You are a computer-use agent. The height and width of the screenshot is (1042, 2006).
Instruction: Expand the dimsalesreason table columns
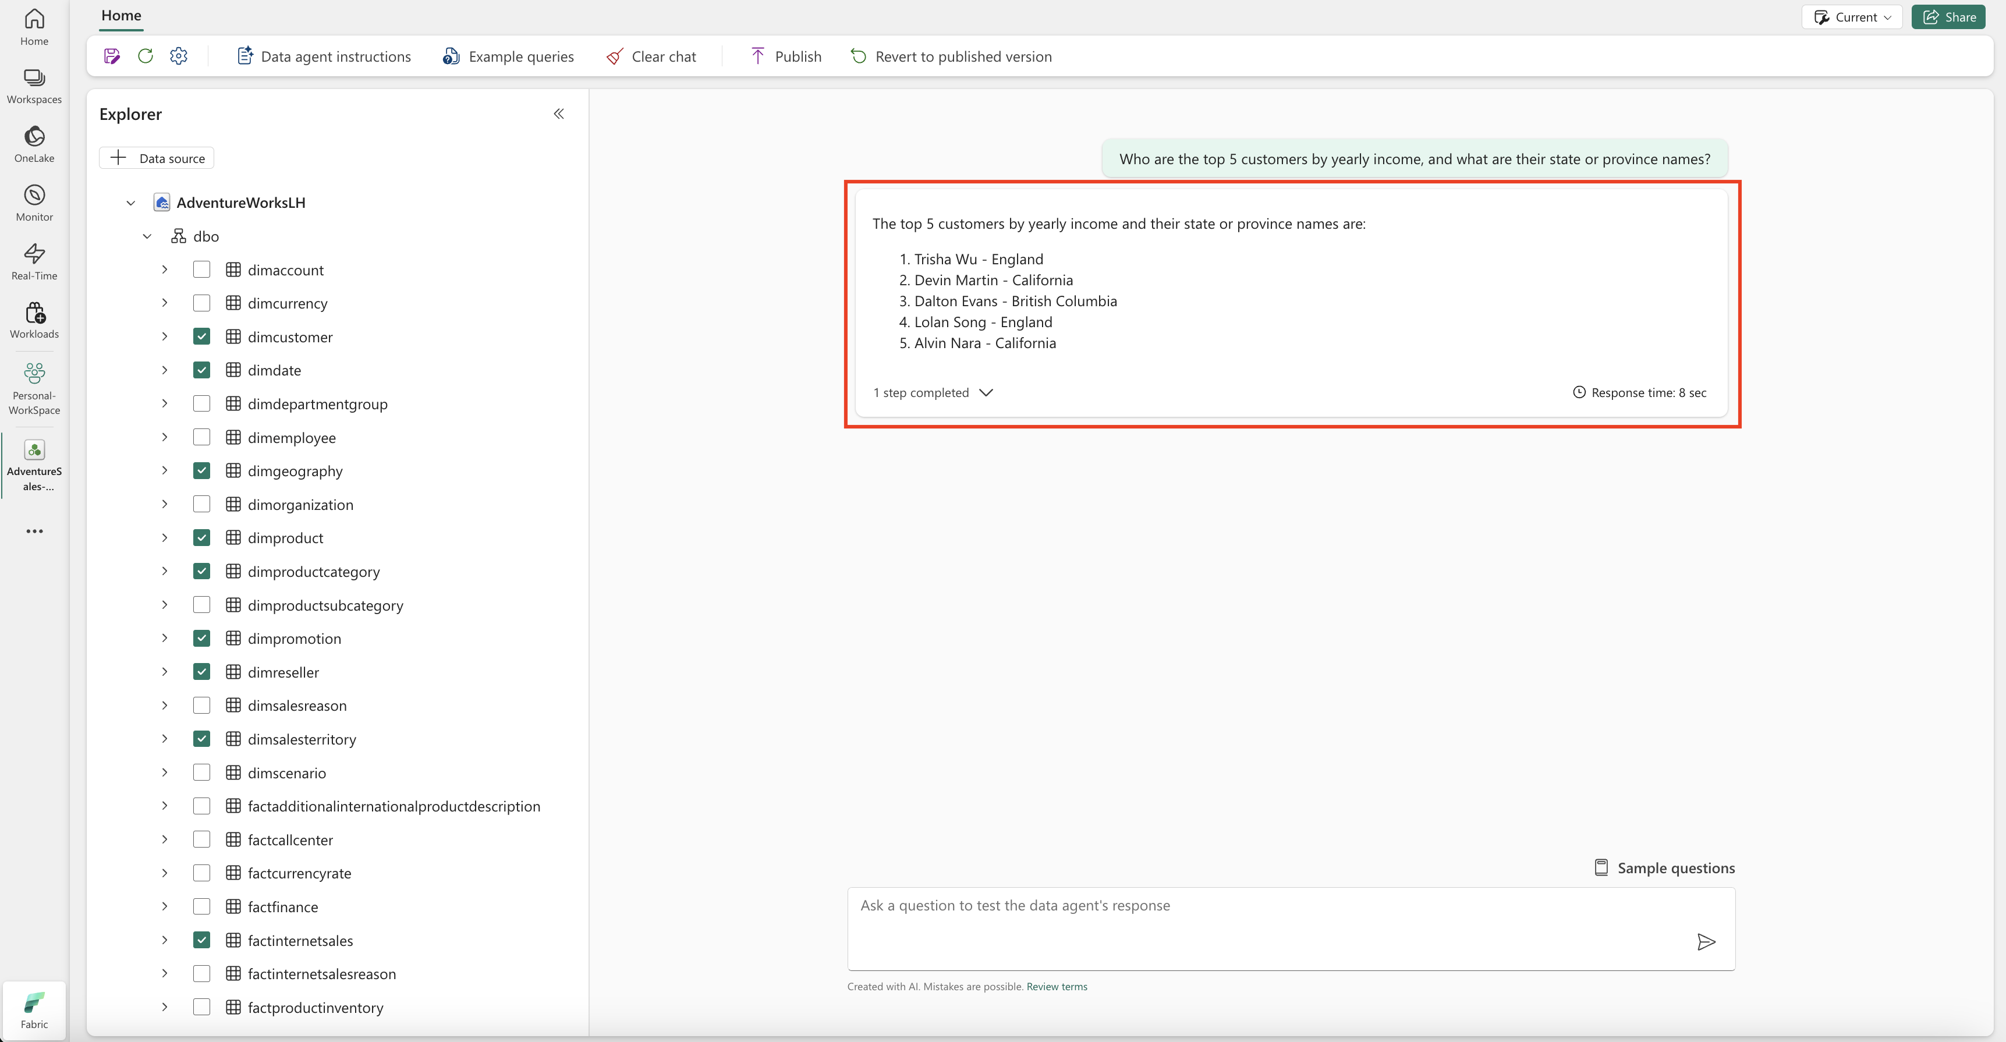tap(164, 705)
